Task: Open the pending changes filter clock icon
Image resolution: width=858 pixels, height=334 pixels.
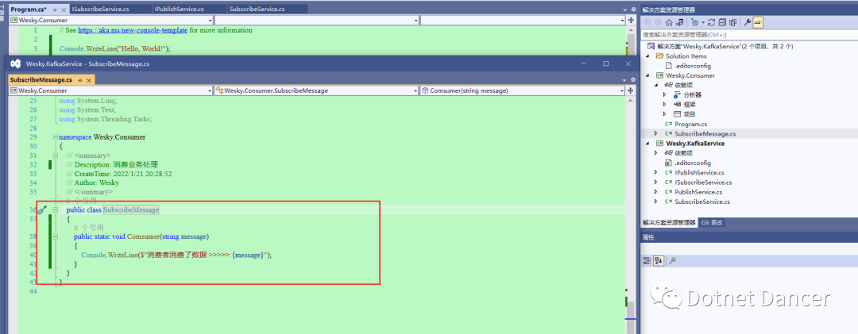Action: 694,22
